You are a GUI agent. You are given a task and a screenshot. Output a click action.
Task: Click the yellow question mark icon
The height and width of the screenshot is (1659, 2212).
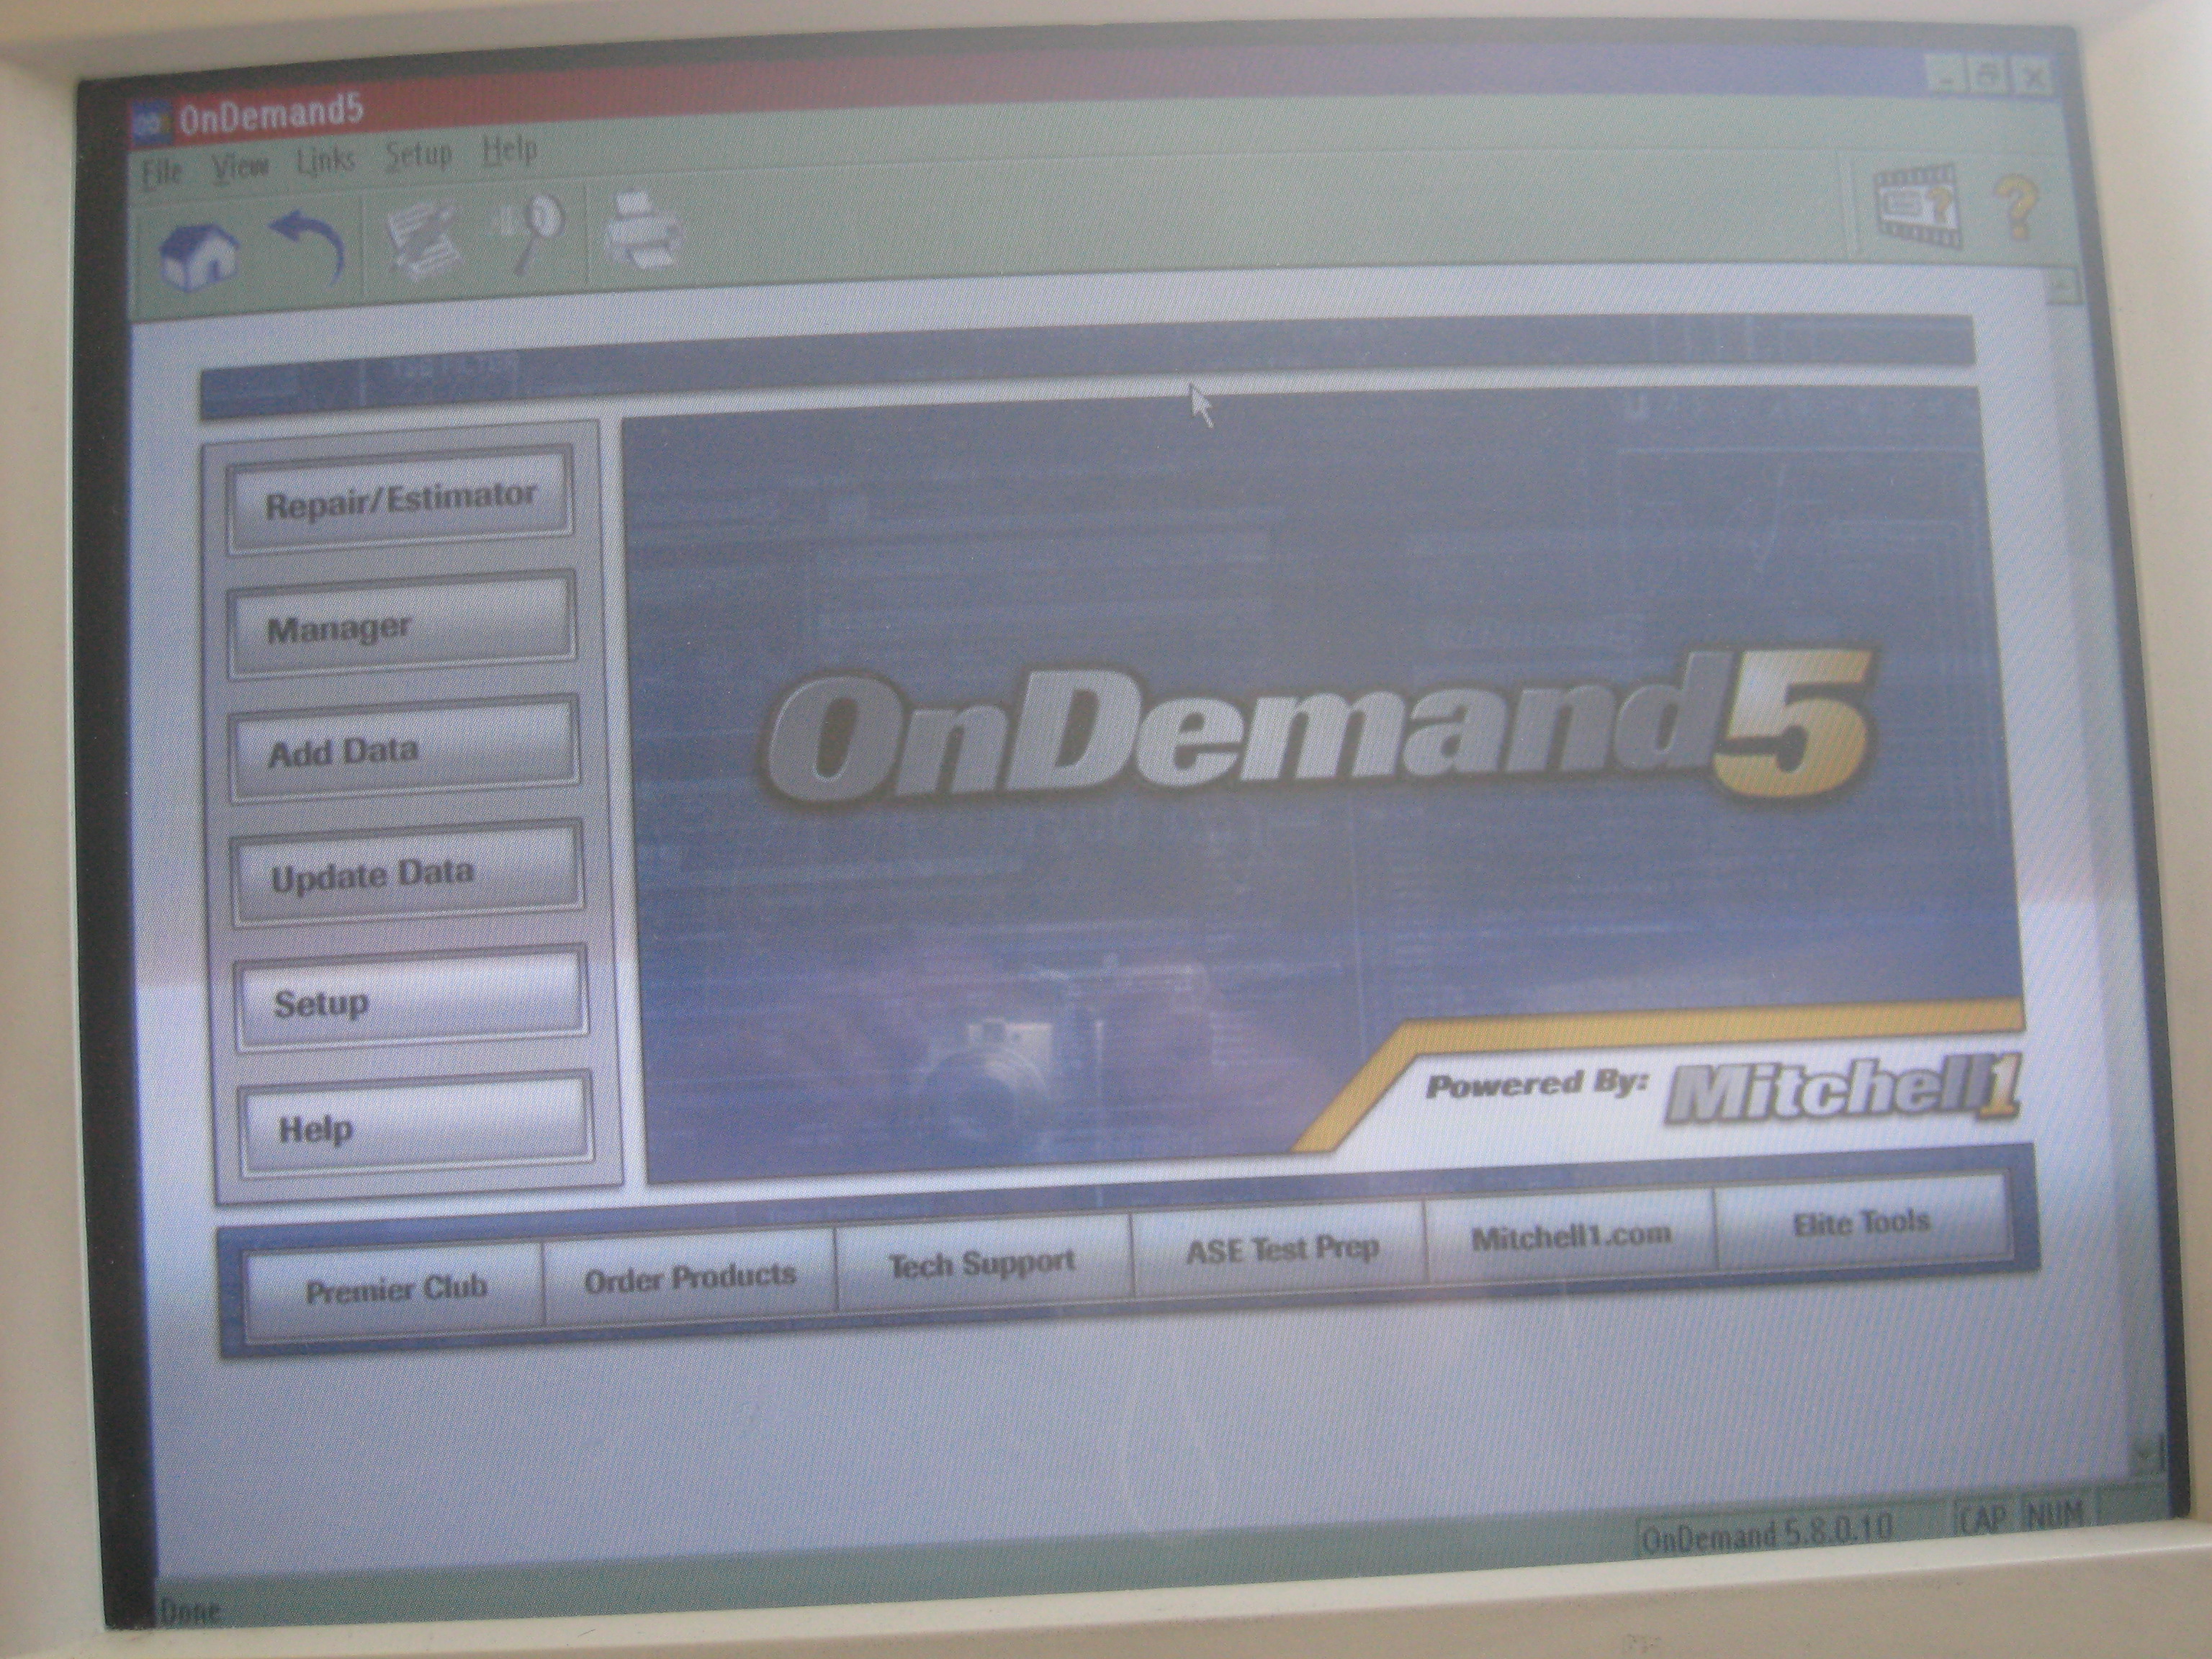2018,206
